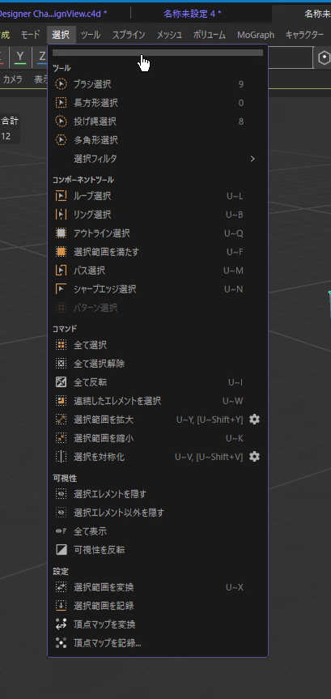Click the 全て選択解除 icon
This screenshot has height=699, width=331.
(61, 364)
